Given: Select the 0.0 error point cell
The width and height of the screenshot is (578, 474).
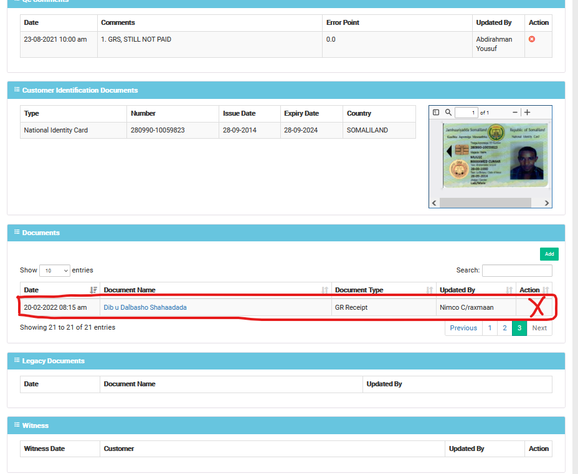Looking at the screenshot, I should pos(397,44).
